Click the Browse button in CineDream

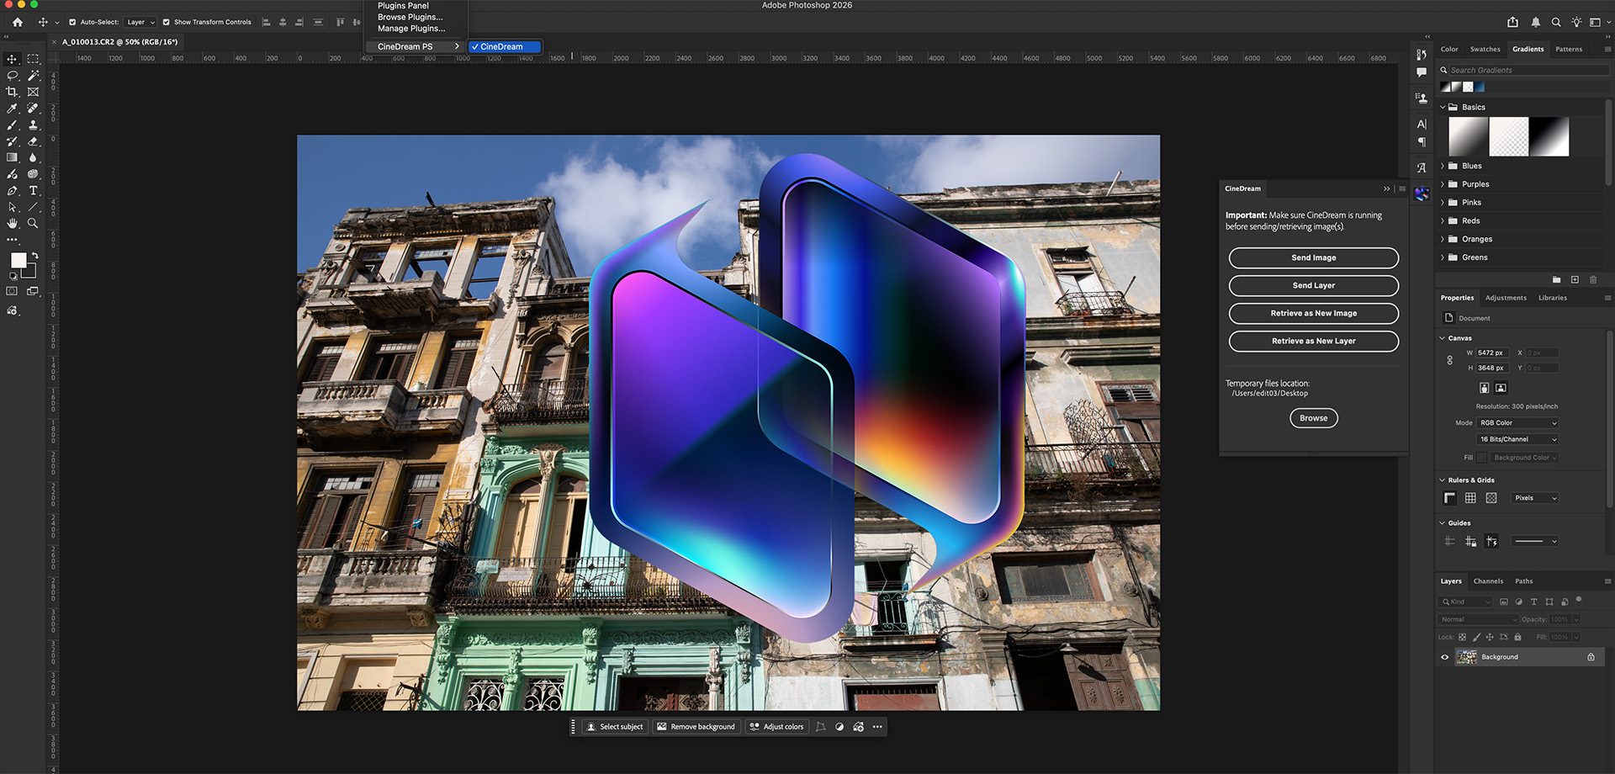pos(1314,418)
